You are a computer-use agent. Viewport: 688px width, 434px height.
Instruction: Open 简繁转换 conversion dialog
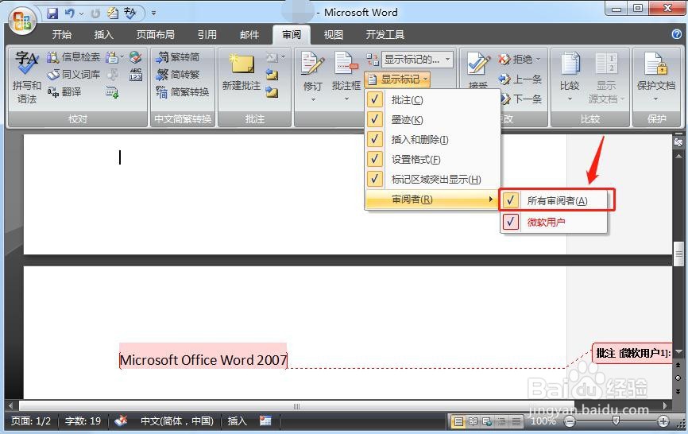(183, 91)
